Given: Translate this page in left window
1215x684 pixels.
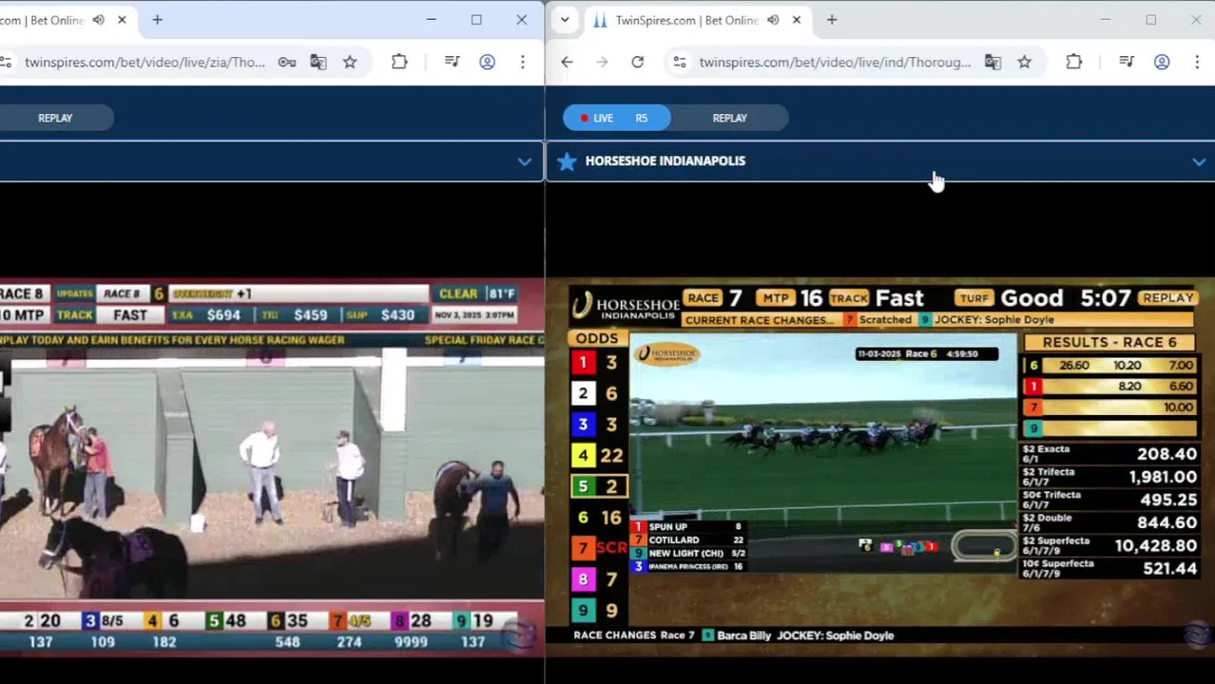Looking at the screenshot, I should click(318, 62).
